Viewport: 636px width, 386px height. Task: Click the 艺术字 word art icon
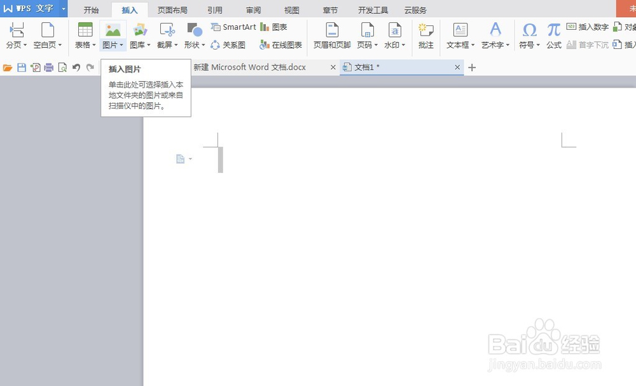[x=495, y=30]
